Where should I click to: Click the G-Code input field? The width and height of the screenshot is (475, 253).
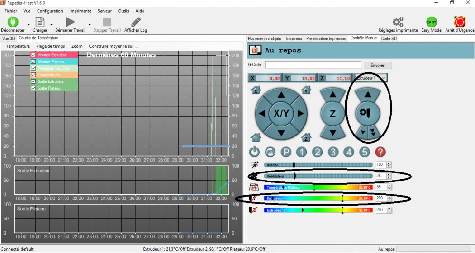tap(313, 65)
